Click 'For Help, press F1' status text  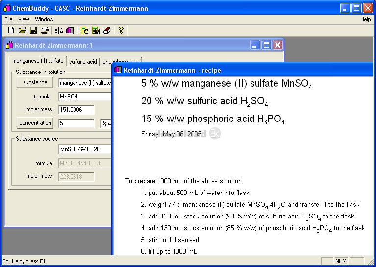click(24, 261)
